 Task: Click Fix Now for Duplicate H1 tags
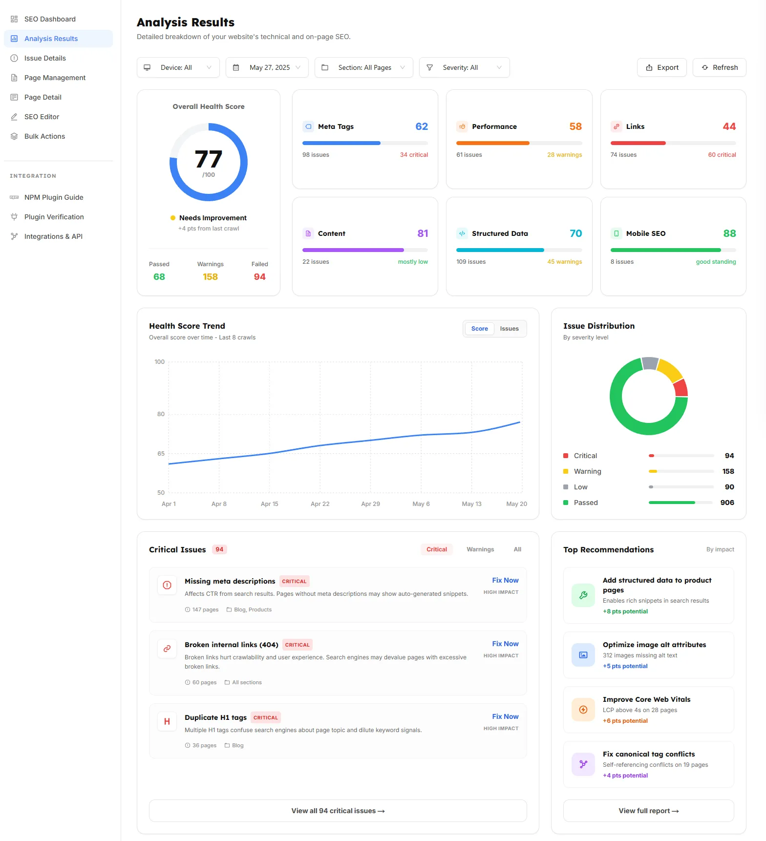point(505,716)
